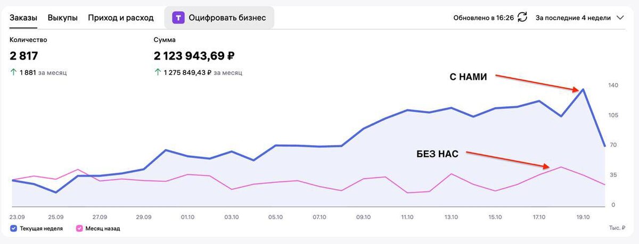
Task: Switch to the Выкупы tab
Action: (62, 18)
